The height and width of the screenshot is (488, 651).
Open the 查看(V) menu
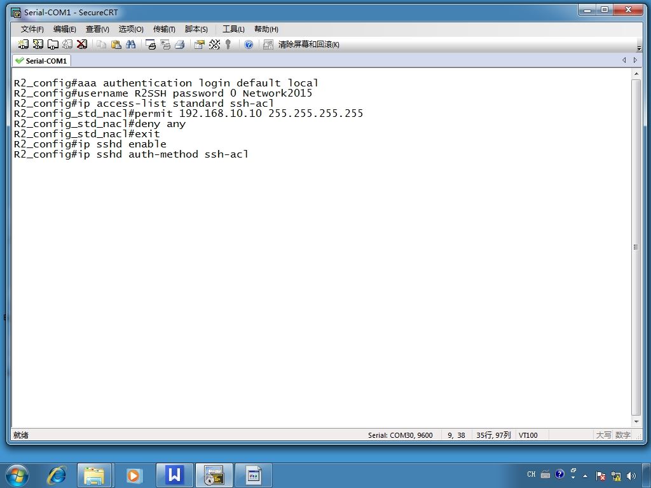(97, 29)
